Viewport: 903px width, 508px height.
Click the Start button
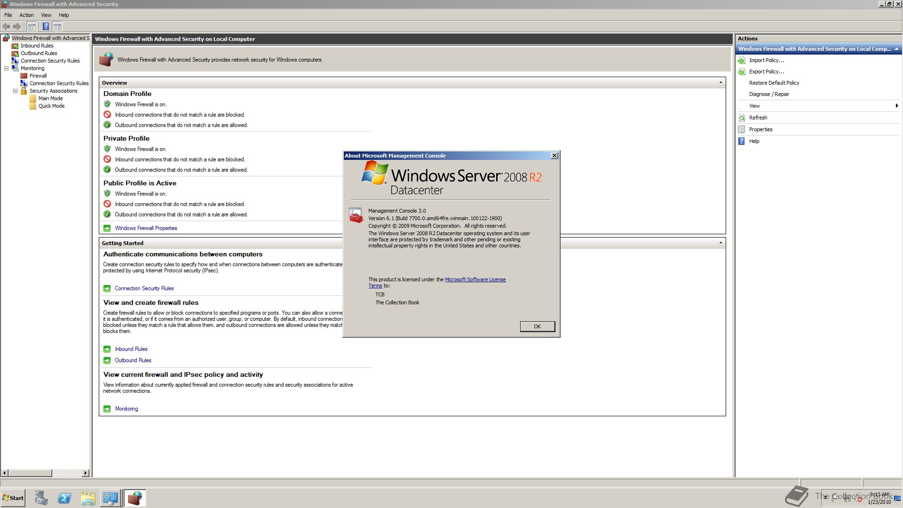click(x=13, y=498)
